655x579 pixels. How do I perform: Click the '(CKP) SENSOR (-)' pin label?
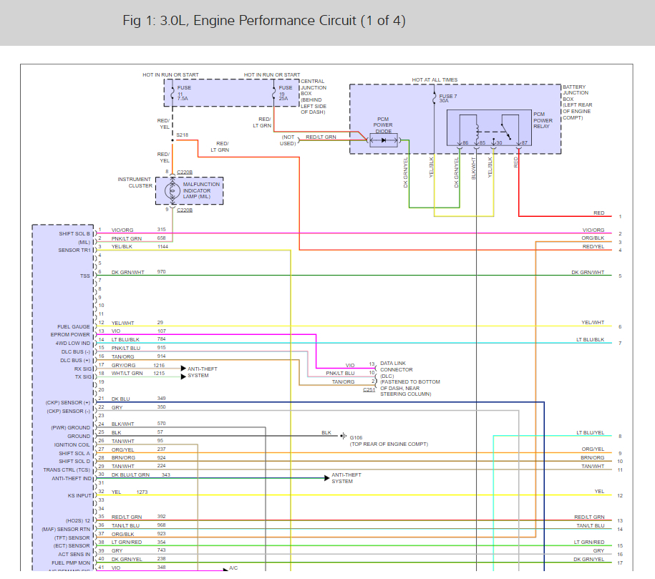click(x=69, y=412)
